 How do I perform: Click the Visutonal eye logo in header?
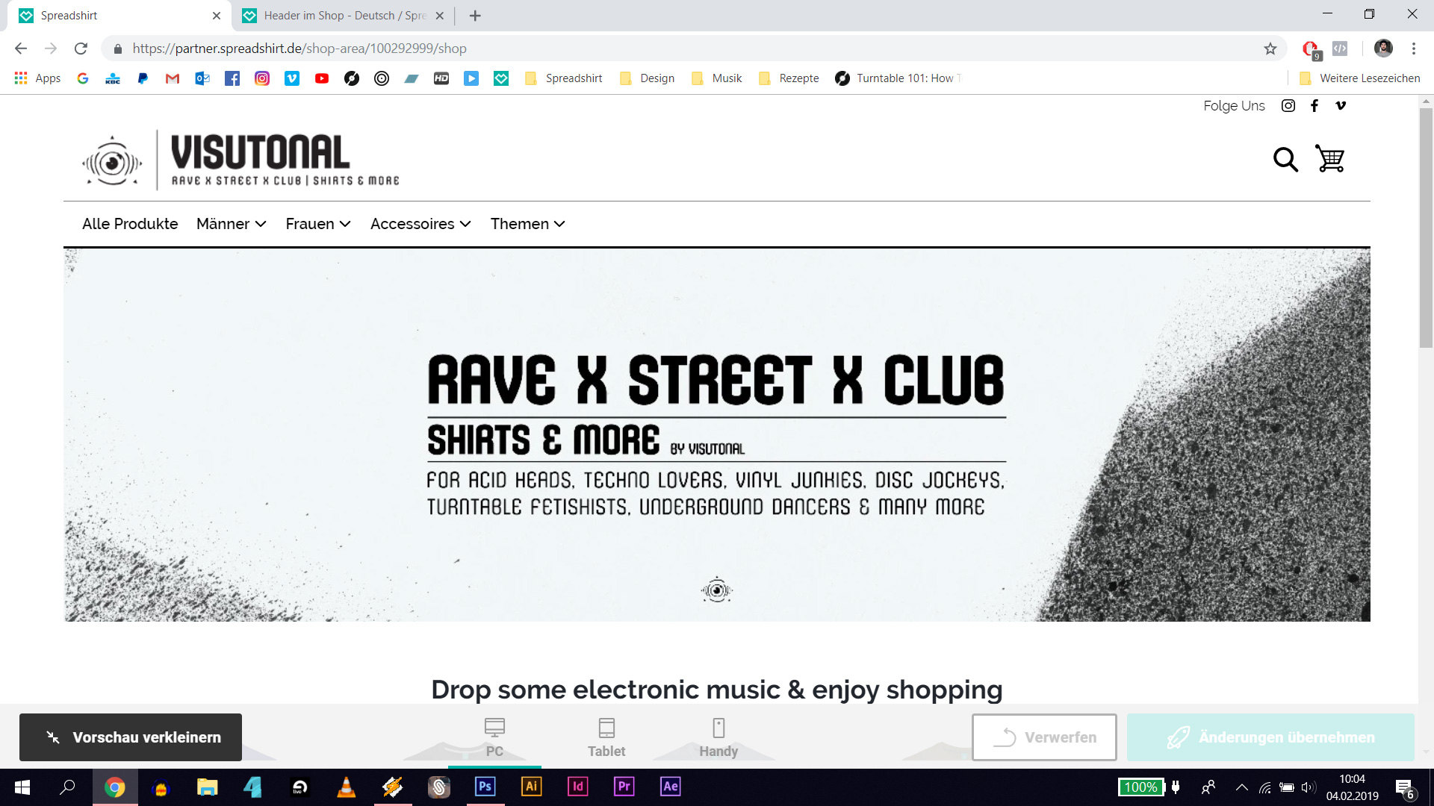click(112, 161)
